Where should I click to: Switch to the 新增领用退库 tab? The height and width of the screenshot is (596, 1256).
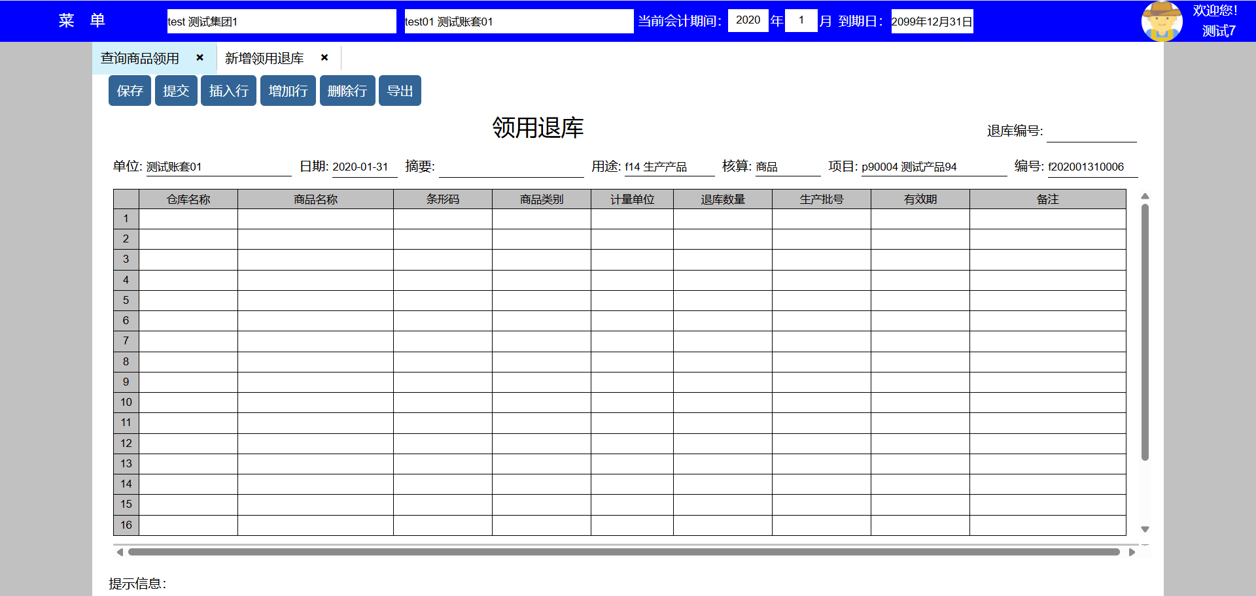(x=264, y=58)
